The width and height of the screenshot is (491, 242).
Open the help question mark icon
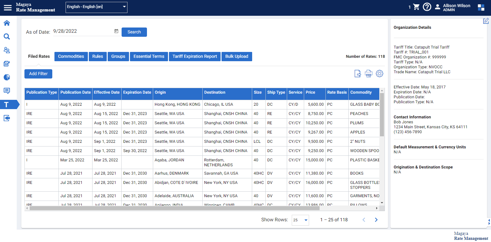point(427,7)
